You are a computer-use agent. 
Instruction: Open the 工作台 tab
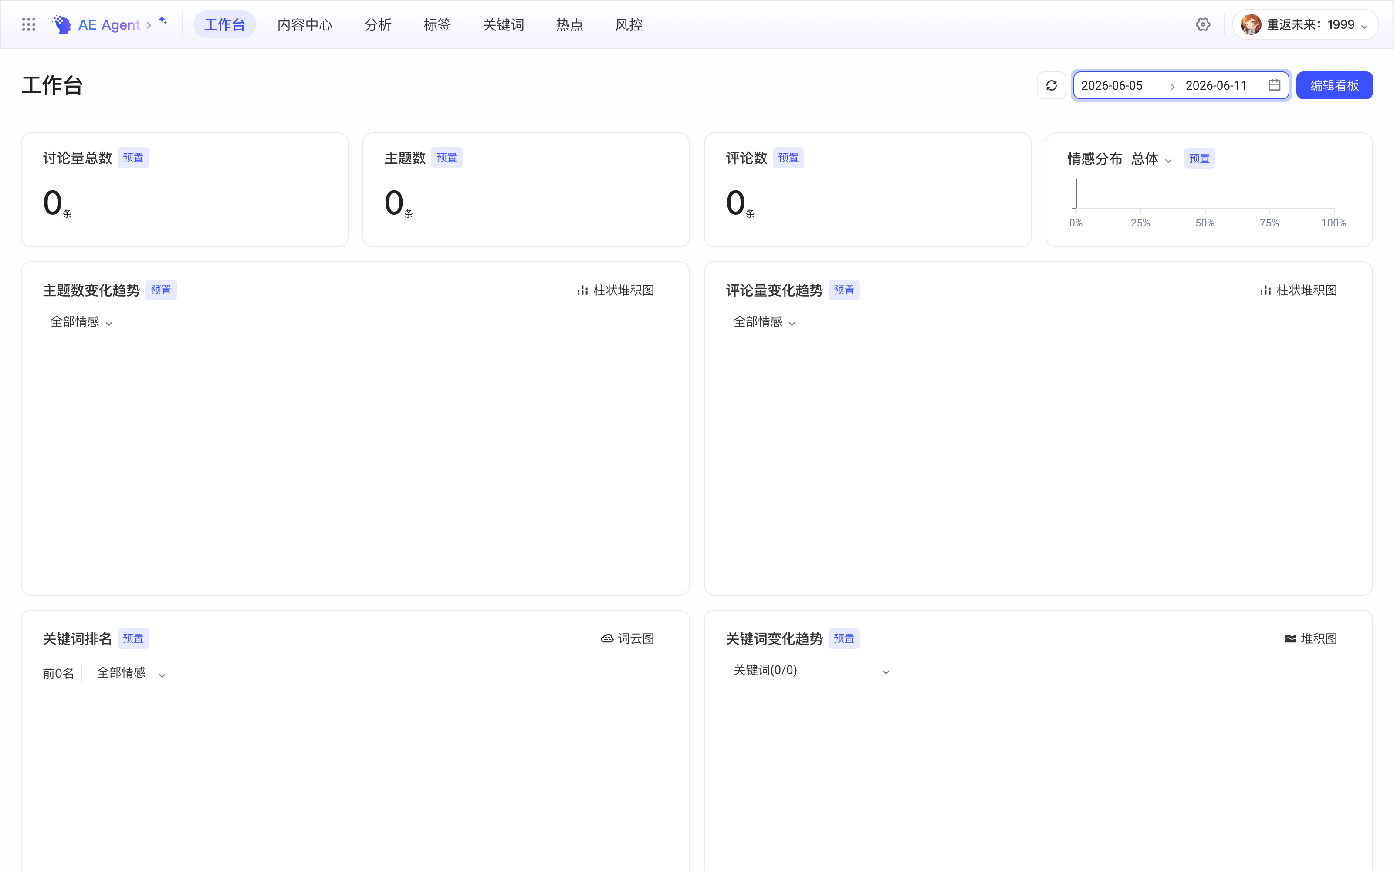point(225,25)
